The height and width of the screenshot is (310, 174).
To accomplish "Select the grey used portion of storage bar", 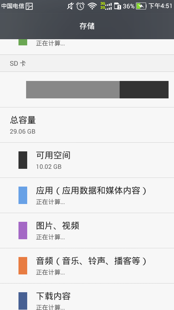I will click(73, 90).
